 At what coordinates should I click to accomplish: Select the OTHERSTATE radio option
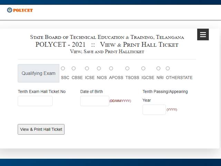coord(167,68)
